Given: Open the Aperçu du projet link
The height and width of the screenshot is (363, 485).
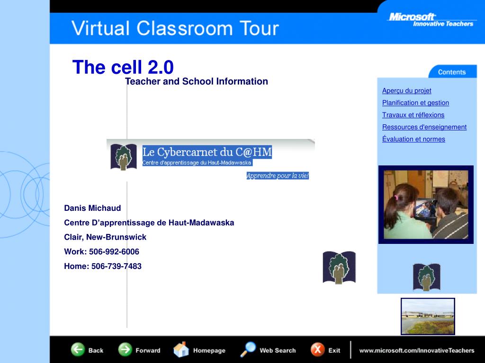Looking at the screenshot, I should pos(406,91).
